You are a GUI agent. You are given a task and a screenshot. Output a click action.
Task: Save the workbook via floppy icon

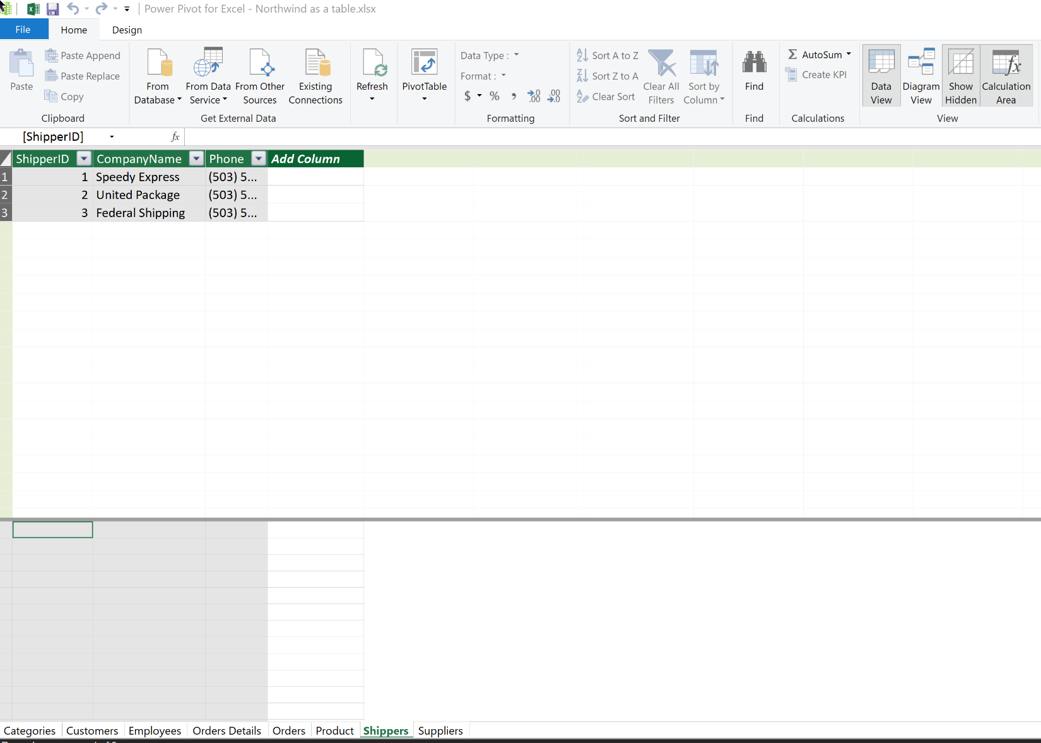click(x=52, y=9)
